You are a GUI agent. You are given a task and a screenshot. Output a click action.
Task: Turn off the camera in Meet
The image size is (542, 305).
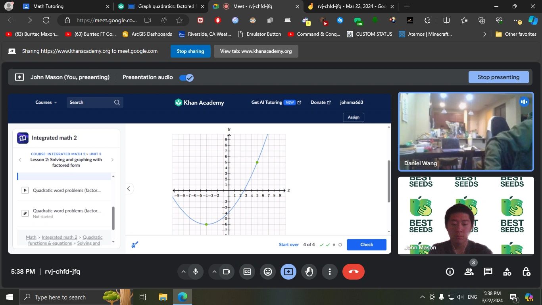(x=227, y=271)
